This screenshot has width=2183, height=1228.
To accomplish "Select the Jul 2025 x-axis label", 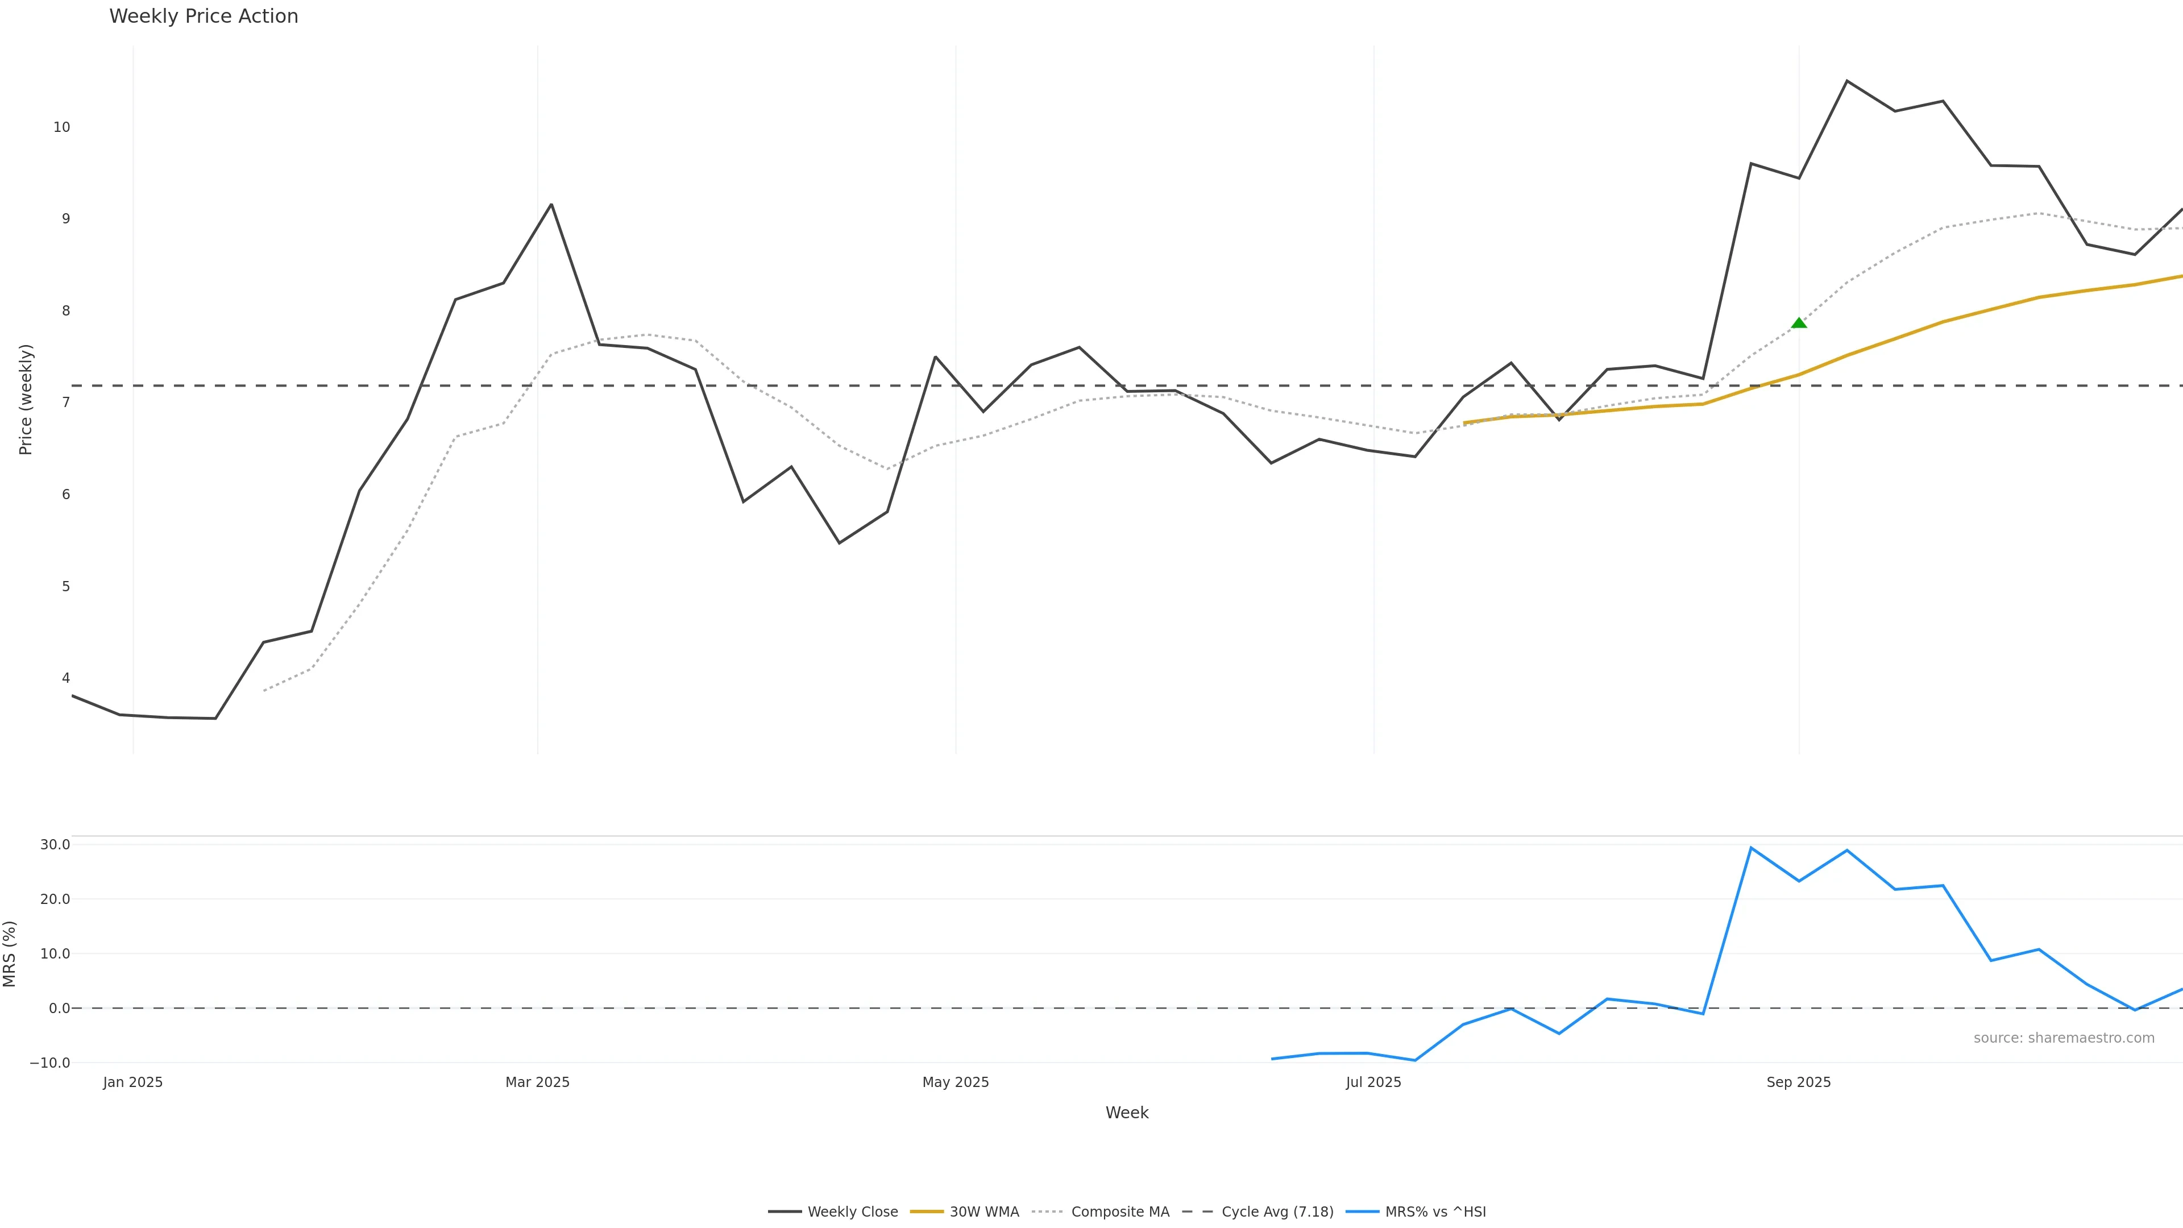I will pos(1373,1082).
